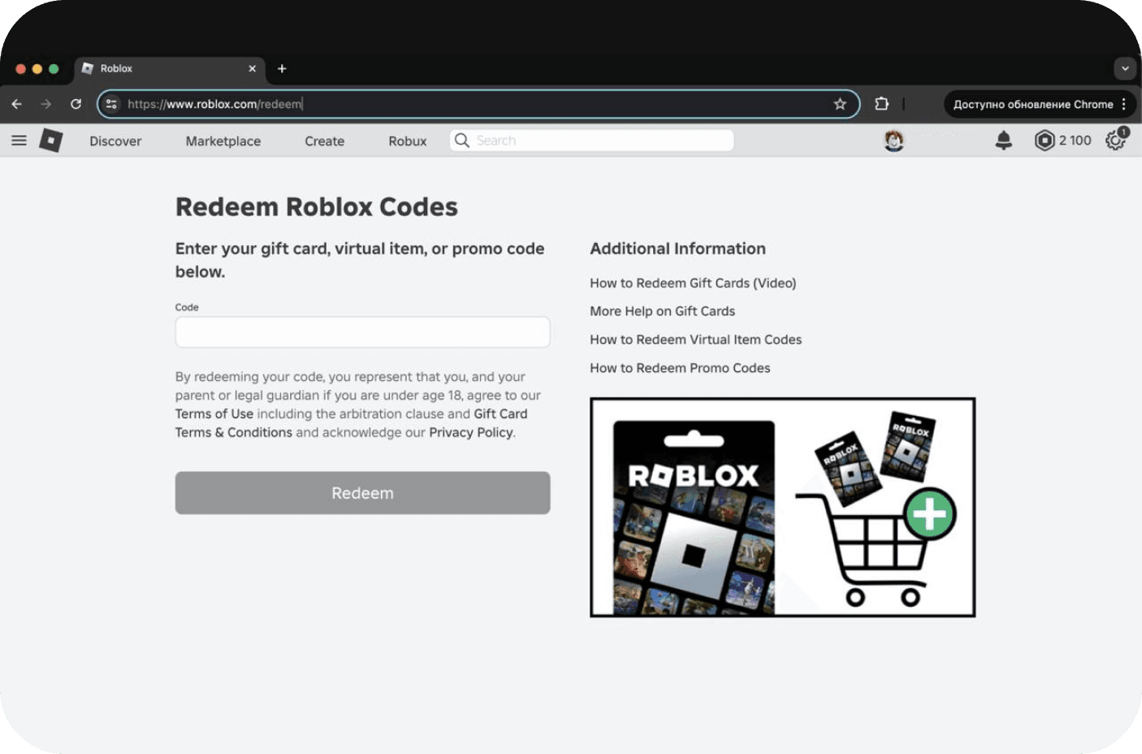Open the user avatar profile
Image resolution: width=1142 pixels, height=754 pixels.
[893, 141]
